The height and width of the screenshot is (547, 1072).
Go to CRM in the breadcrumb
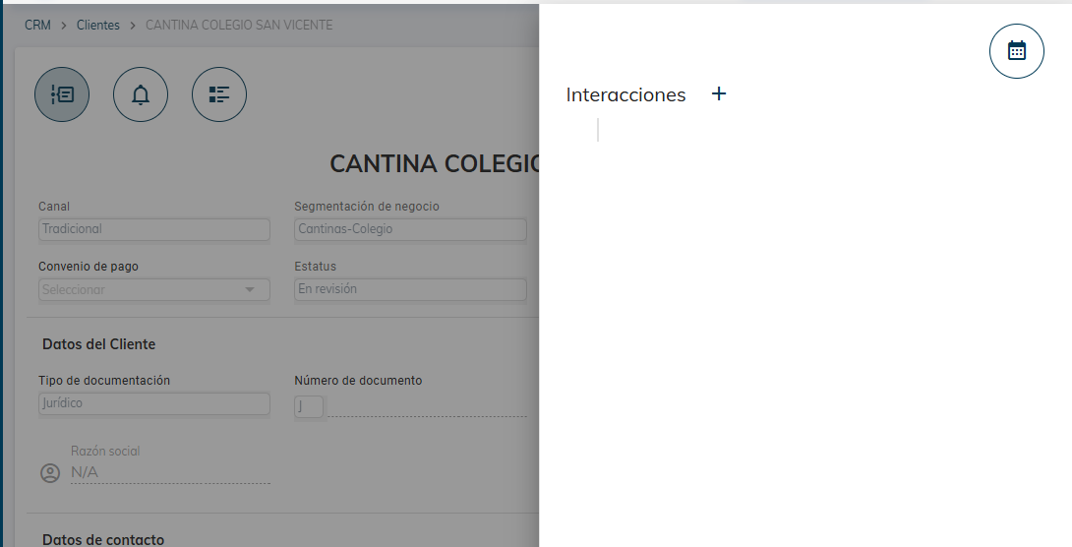37,25
